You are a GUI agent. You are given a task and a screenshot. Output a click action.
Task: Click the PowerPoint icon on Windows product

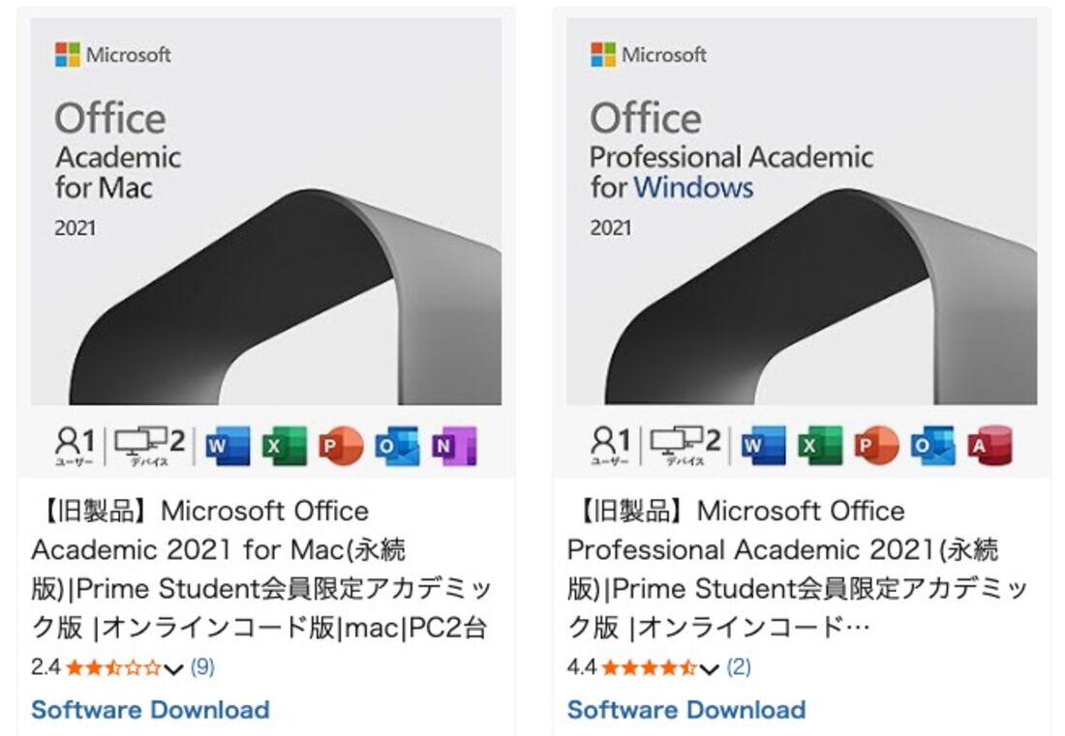[x=876, y=446]
